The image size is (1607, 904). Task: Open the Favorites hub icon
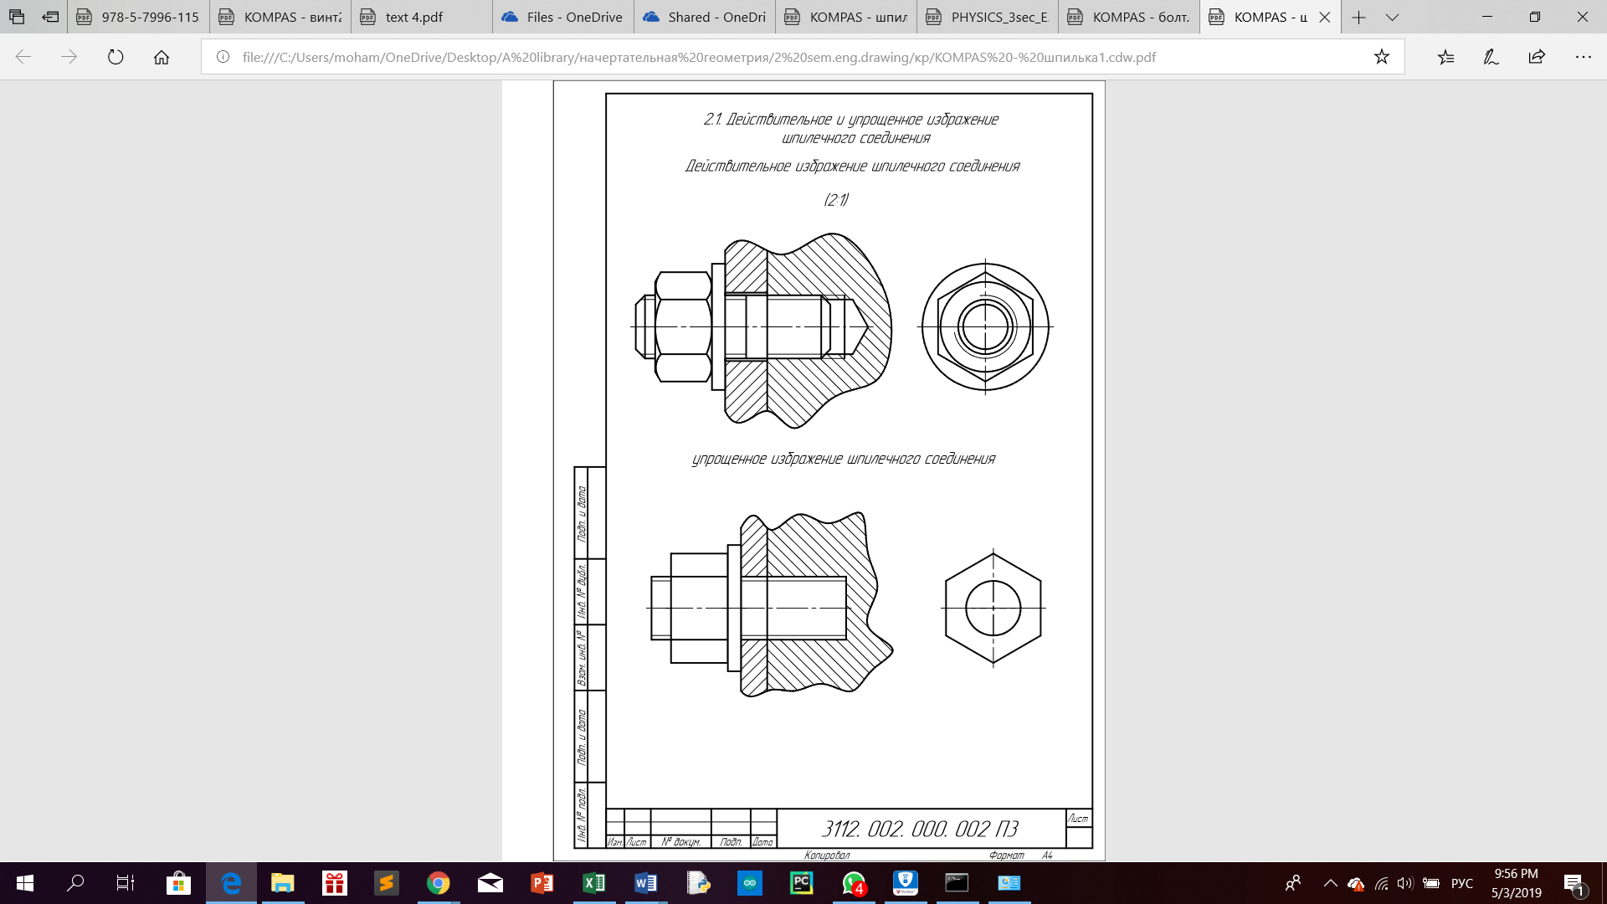coord(1445,57)
